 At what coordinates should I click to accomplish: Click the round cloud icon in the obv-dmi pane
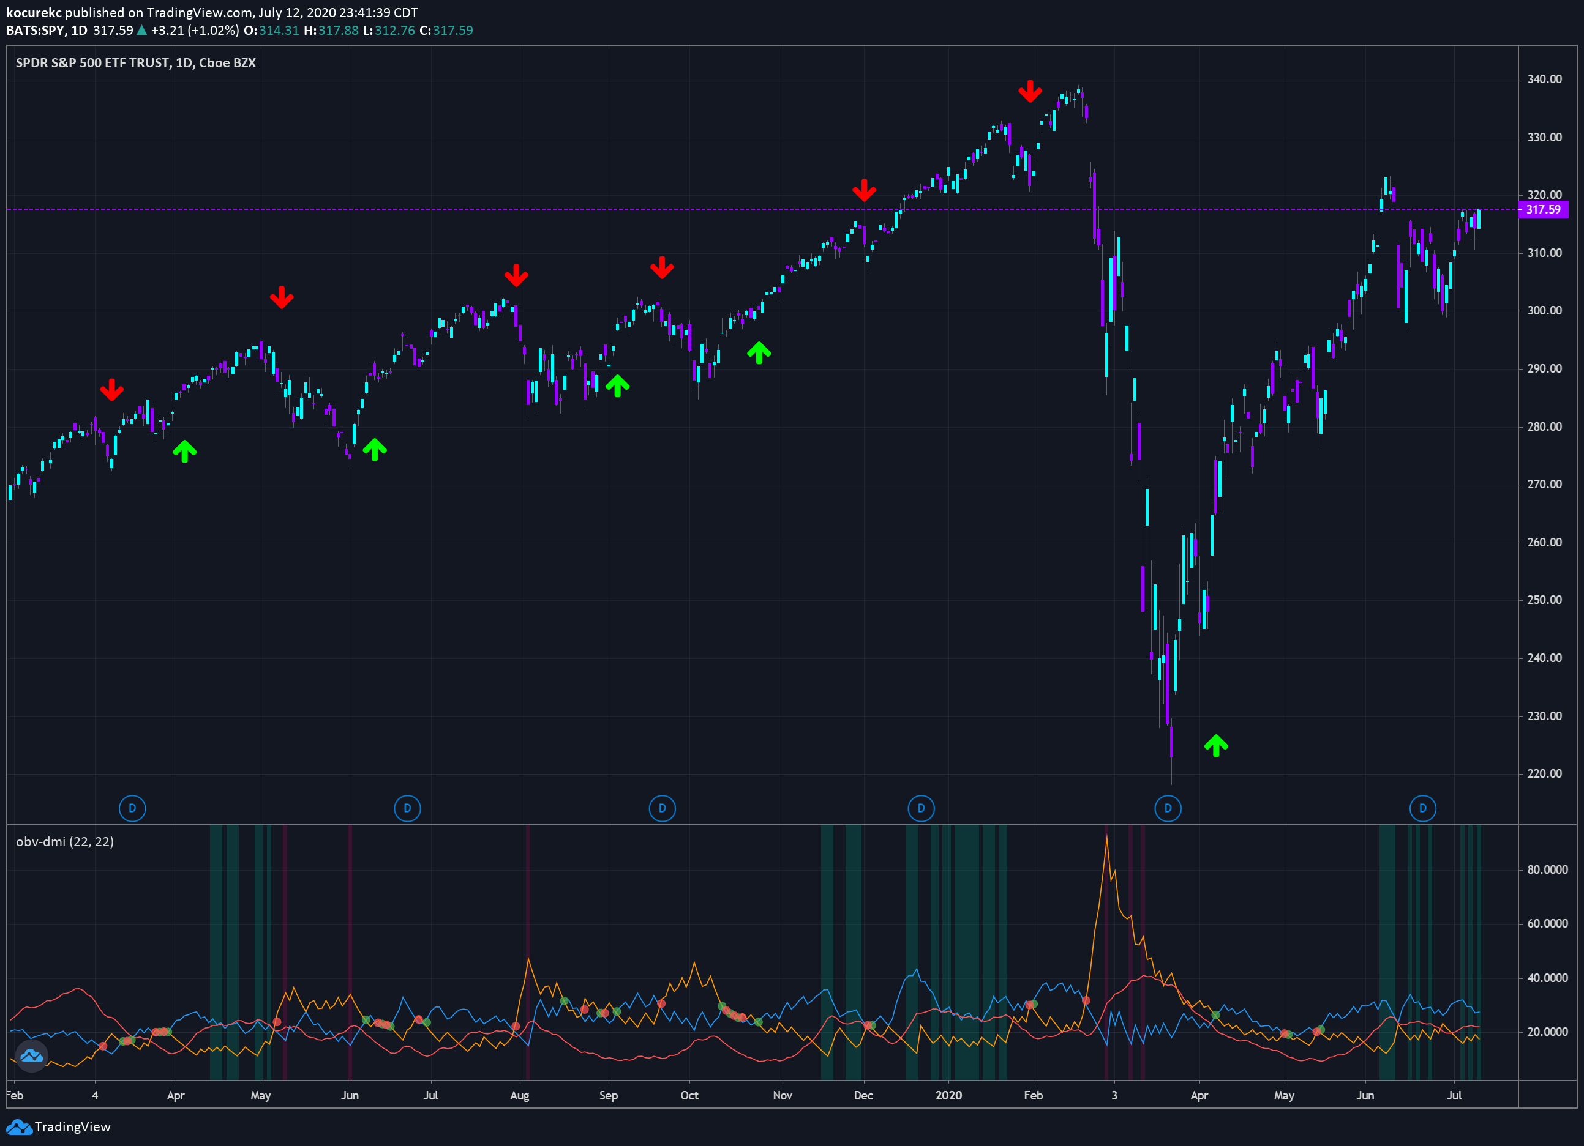point(31,1056)
